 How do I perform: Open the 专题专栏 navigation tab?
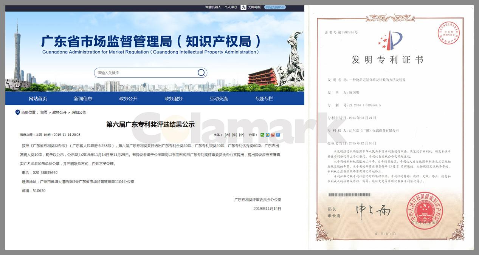coord(264,98)
